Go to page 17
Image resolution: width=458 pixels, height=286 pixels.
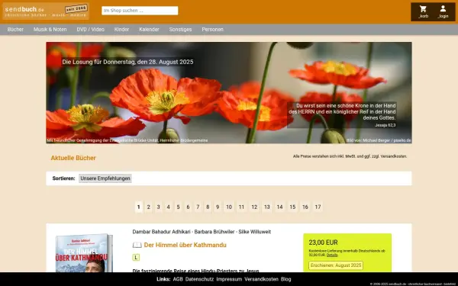click(x=318, y=207)
